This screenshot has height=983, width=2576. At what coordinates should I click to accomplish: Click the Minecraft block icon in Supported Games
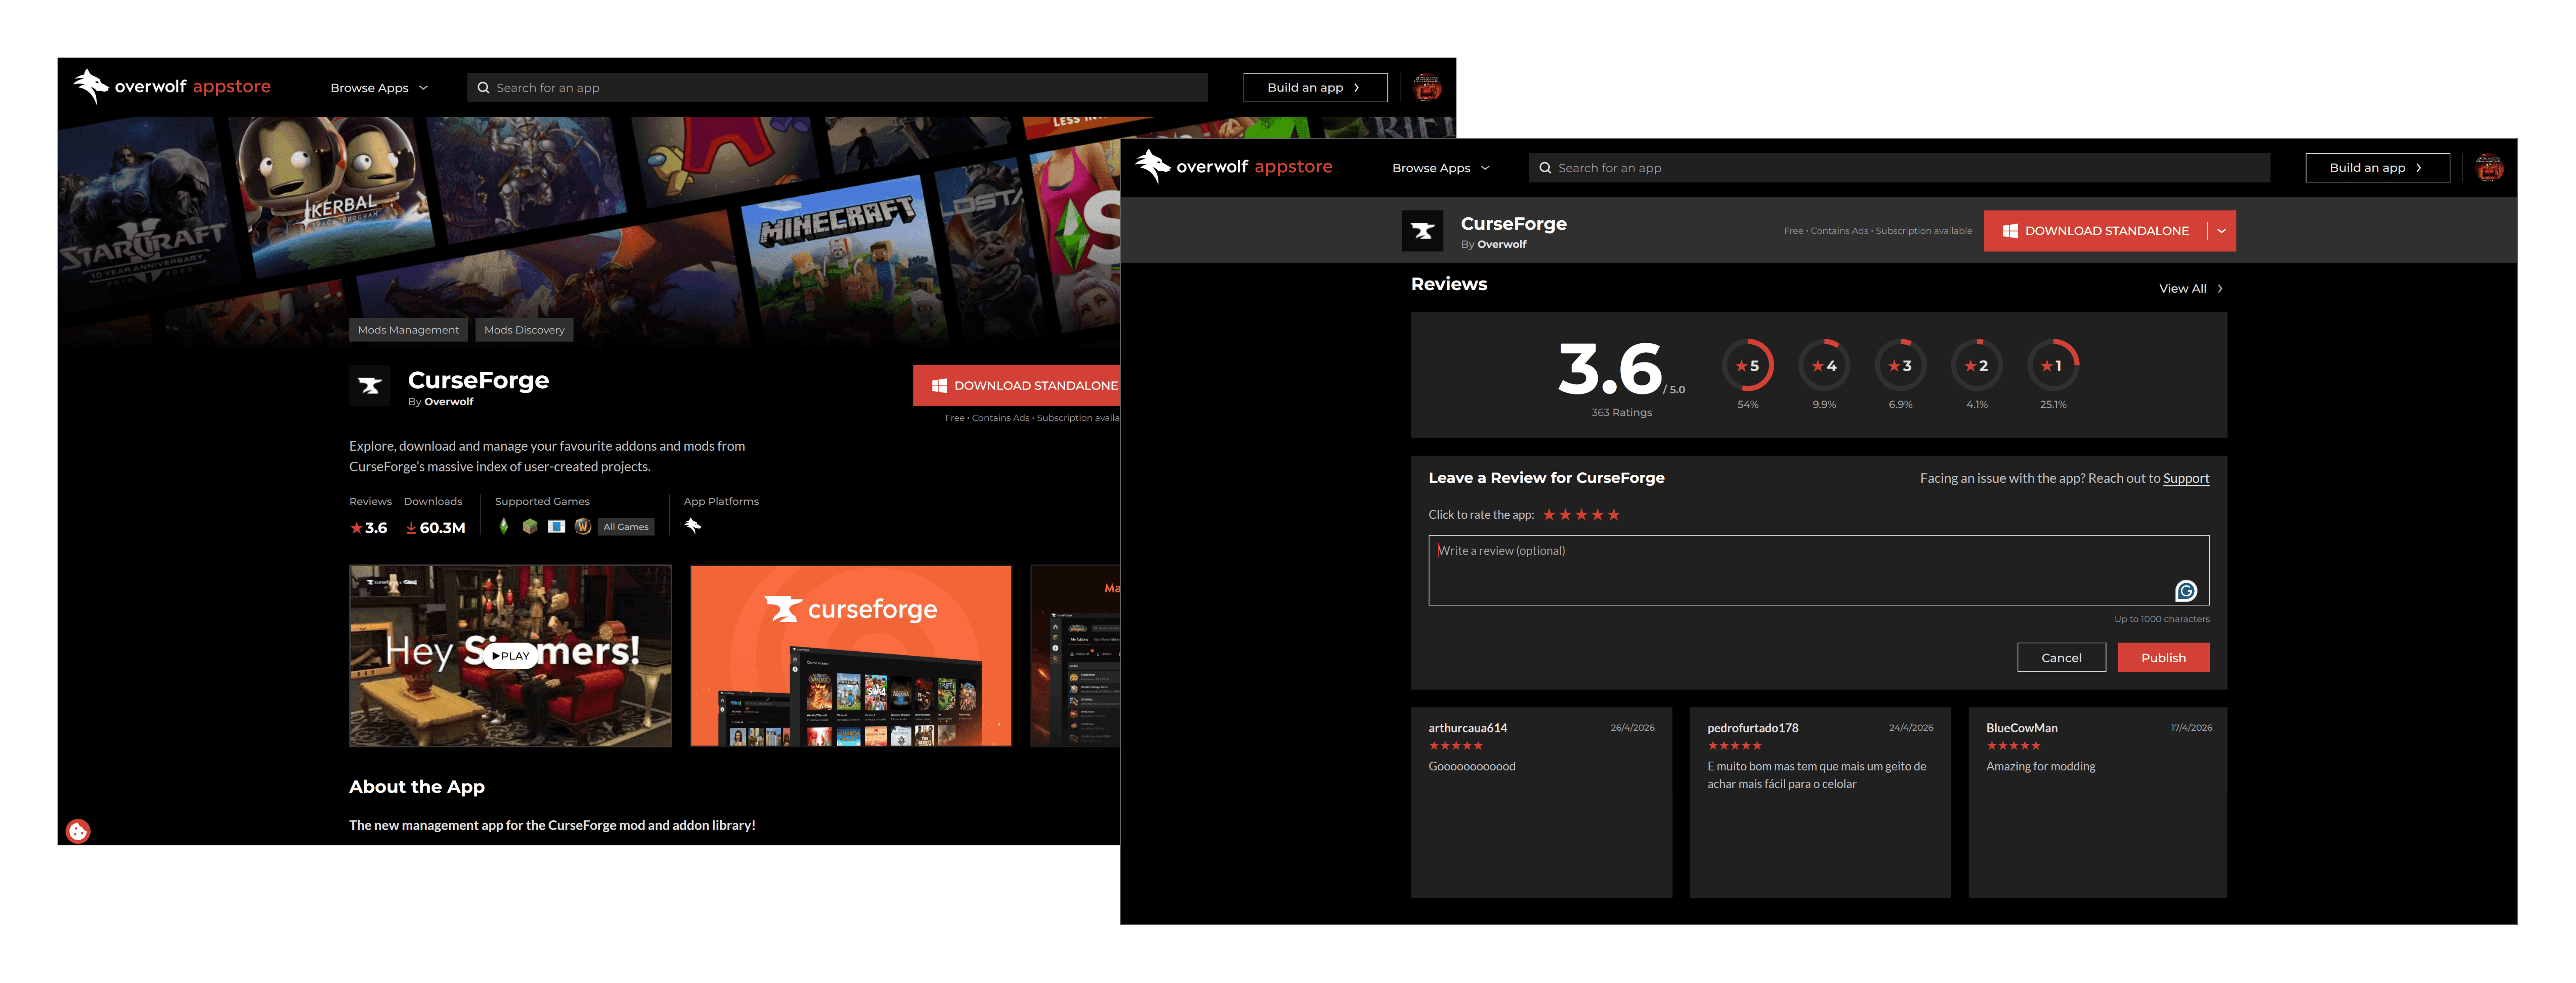pos(530,526)
